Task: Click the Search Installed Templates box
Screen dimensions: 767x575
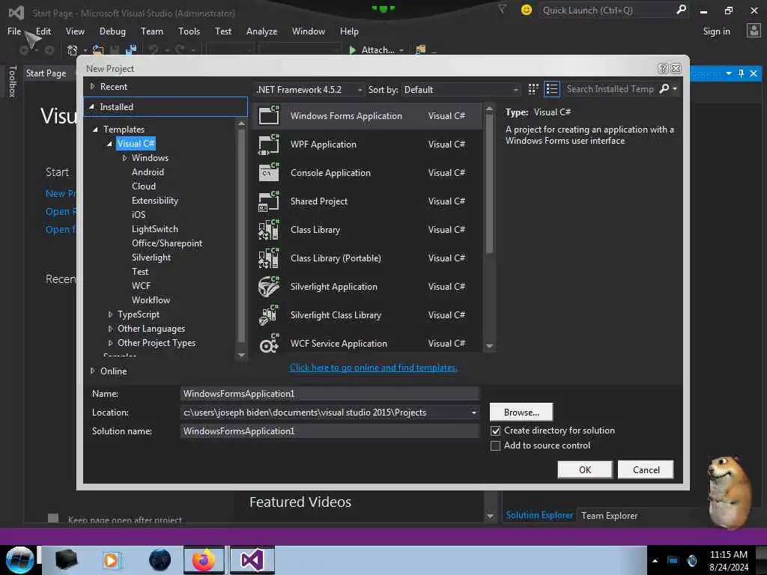Action: (x=610, y=89)
